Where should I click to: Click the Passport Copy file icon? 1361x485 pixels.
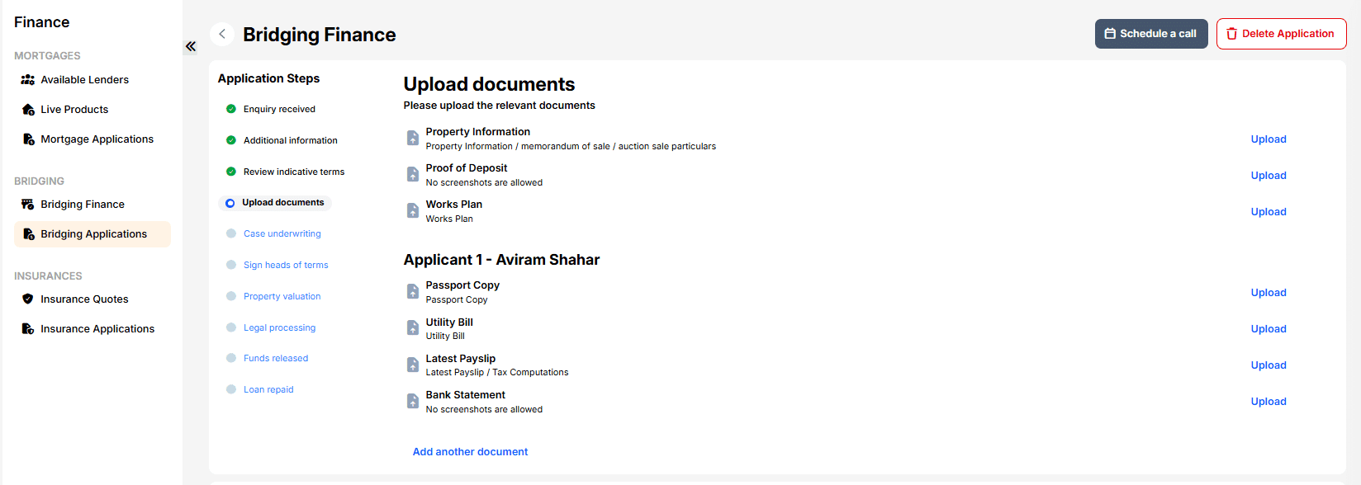pyautogui.click(x=413, y=291)
